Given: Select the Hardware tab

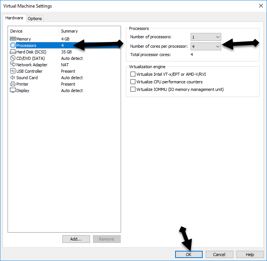Looking at the screenshot, I should pyautogui.click(x=14, y=18).
